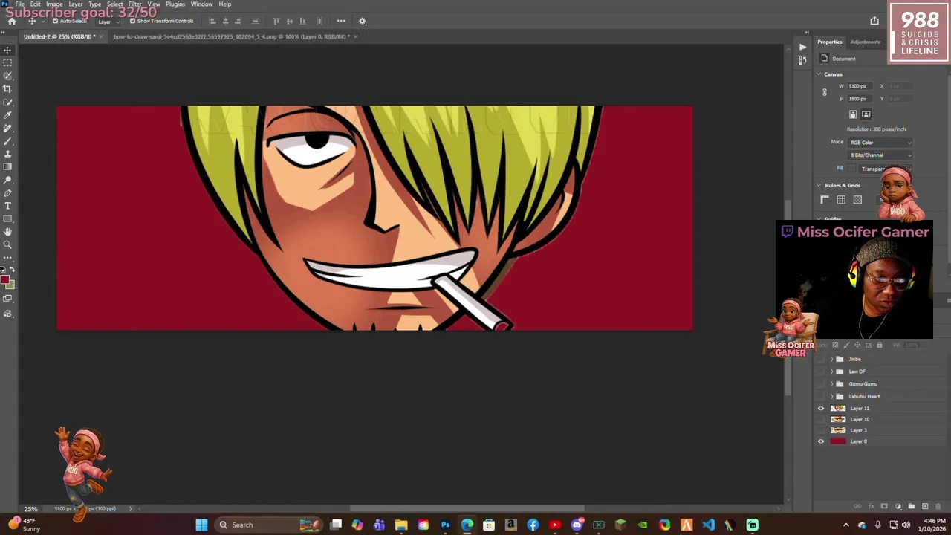Show Law DF group visibility box
The width and height of the screenshot is (951, 535).
point(821,372)
